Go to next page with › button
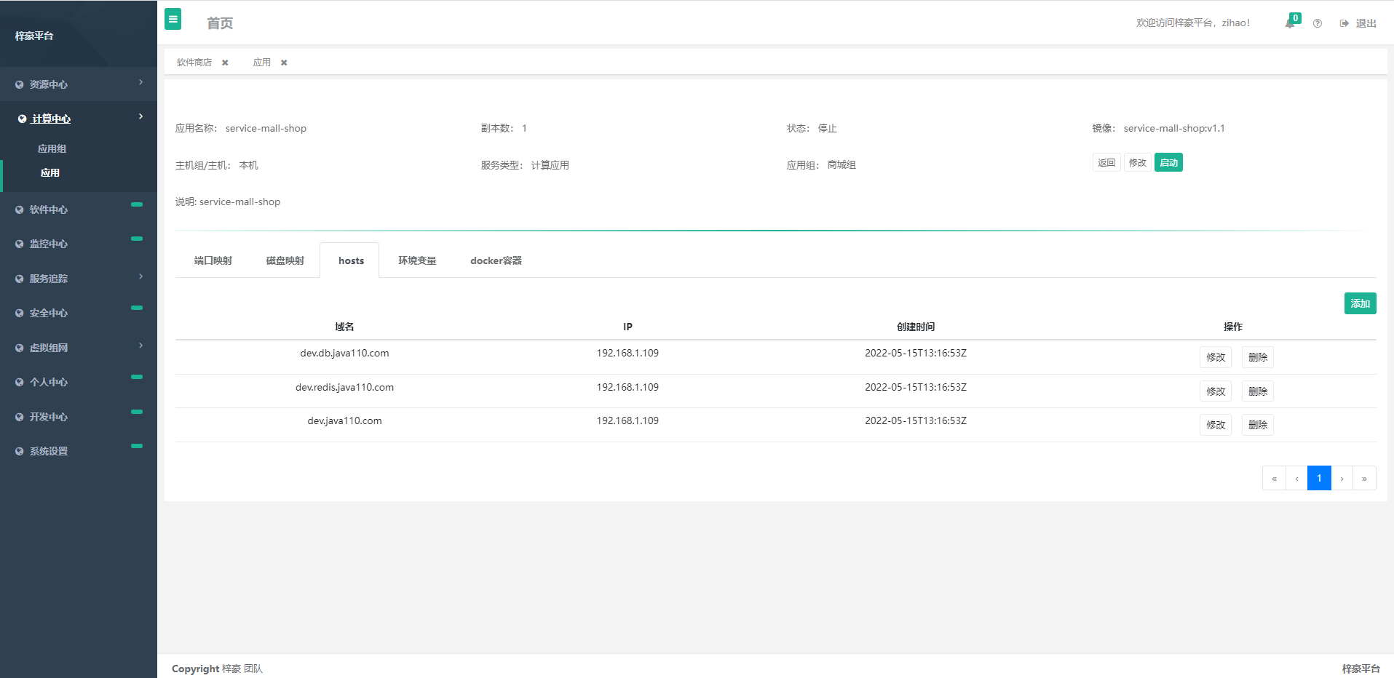This screenshot has height=678, width=1394. coord(1342,478)
